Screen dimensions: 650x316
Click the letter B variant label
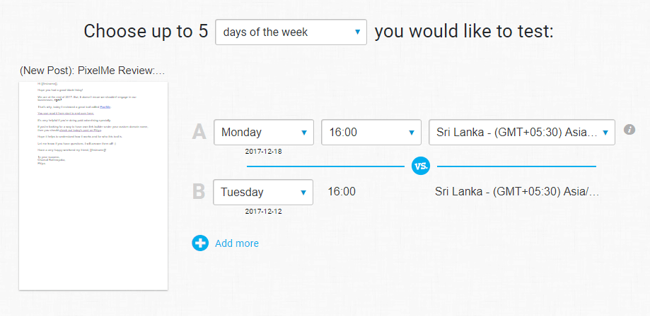click(x=199, y=192)
